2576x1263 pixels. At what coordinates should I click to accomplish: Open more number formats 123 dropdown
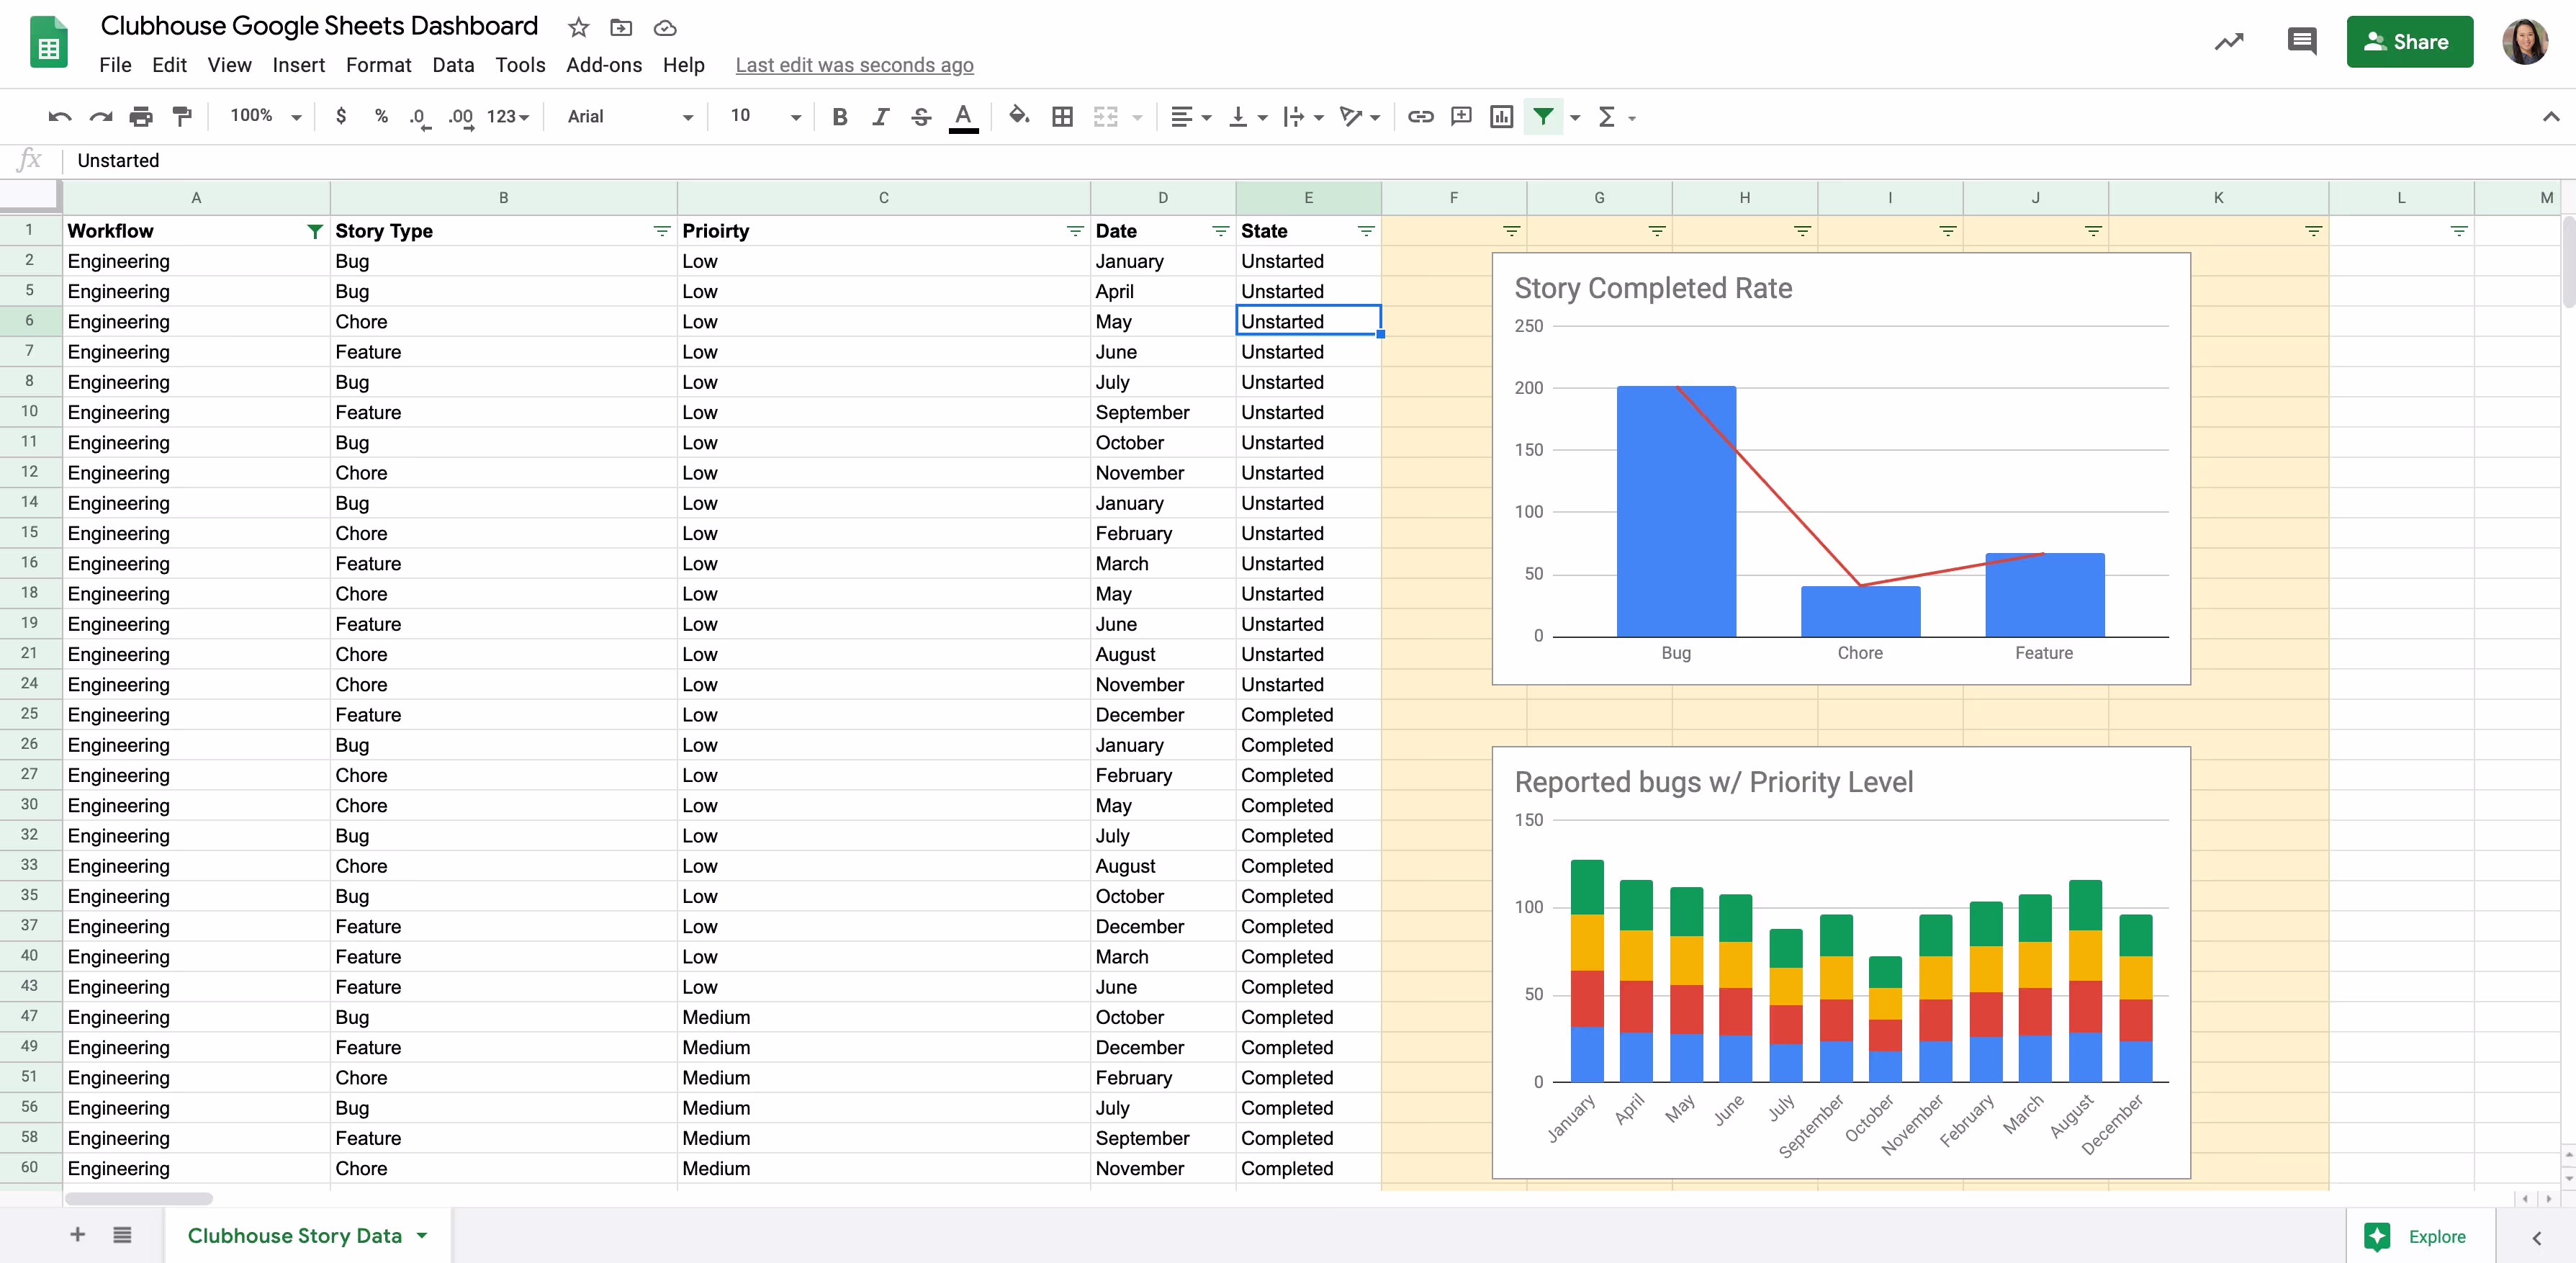(508, 117)
